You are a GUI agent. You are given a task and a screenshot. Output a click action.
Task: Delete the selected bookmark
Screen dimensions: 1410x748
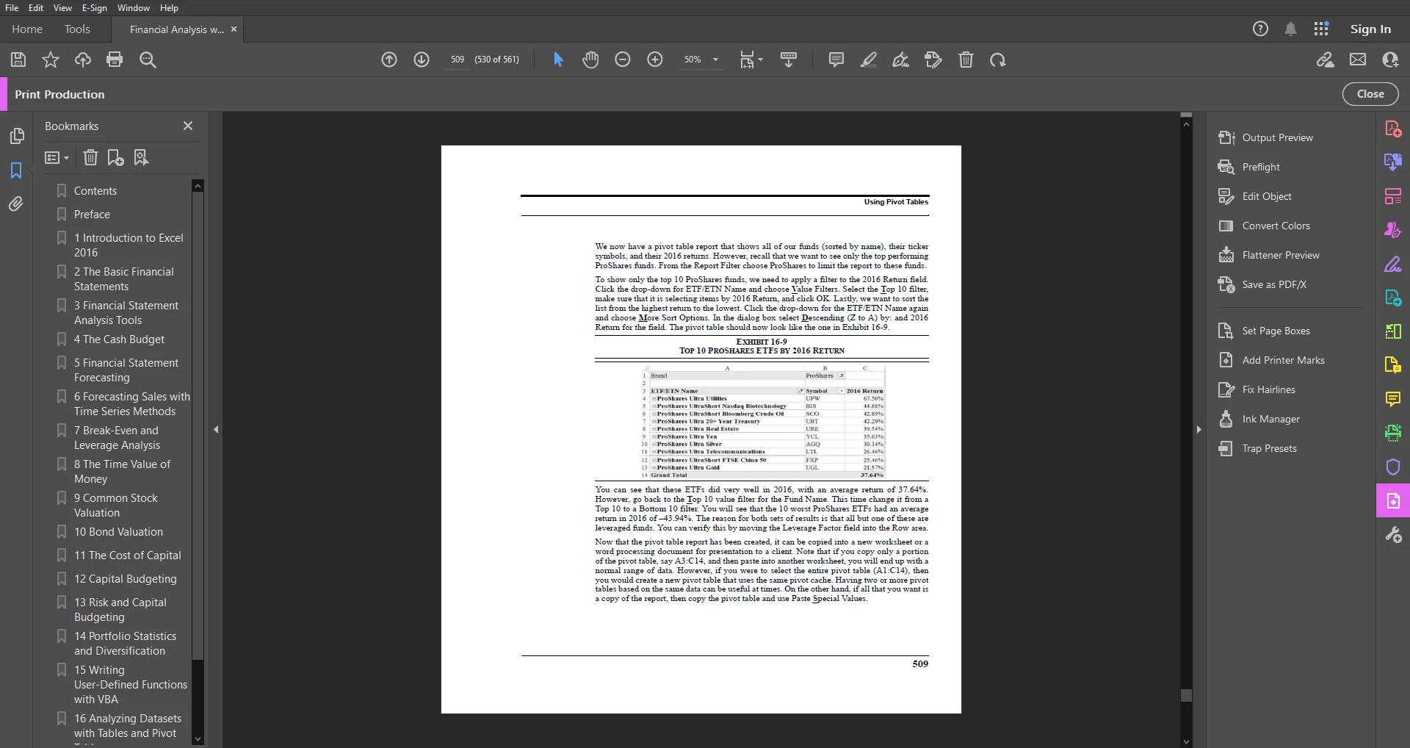point(90,157)
